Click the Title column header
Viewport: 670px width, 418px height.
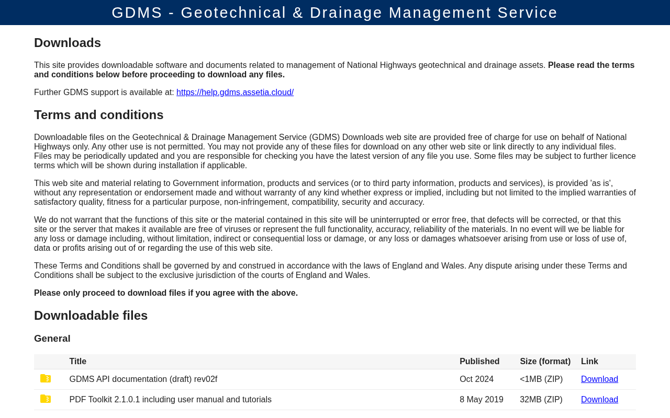78,362
